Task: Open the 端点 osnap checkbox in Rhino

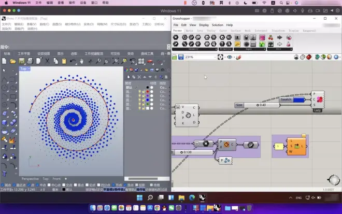Action: [x=3, y=185]
